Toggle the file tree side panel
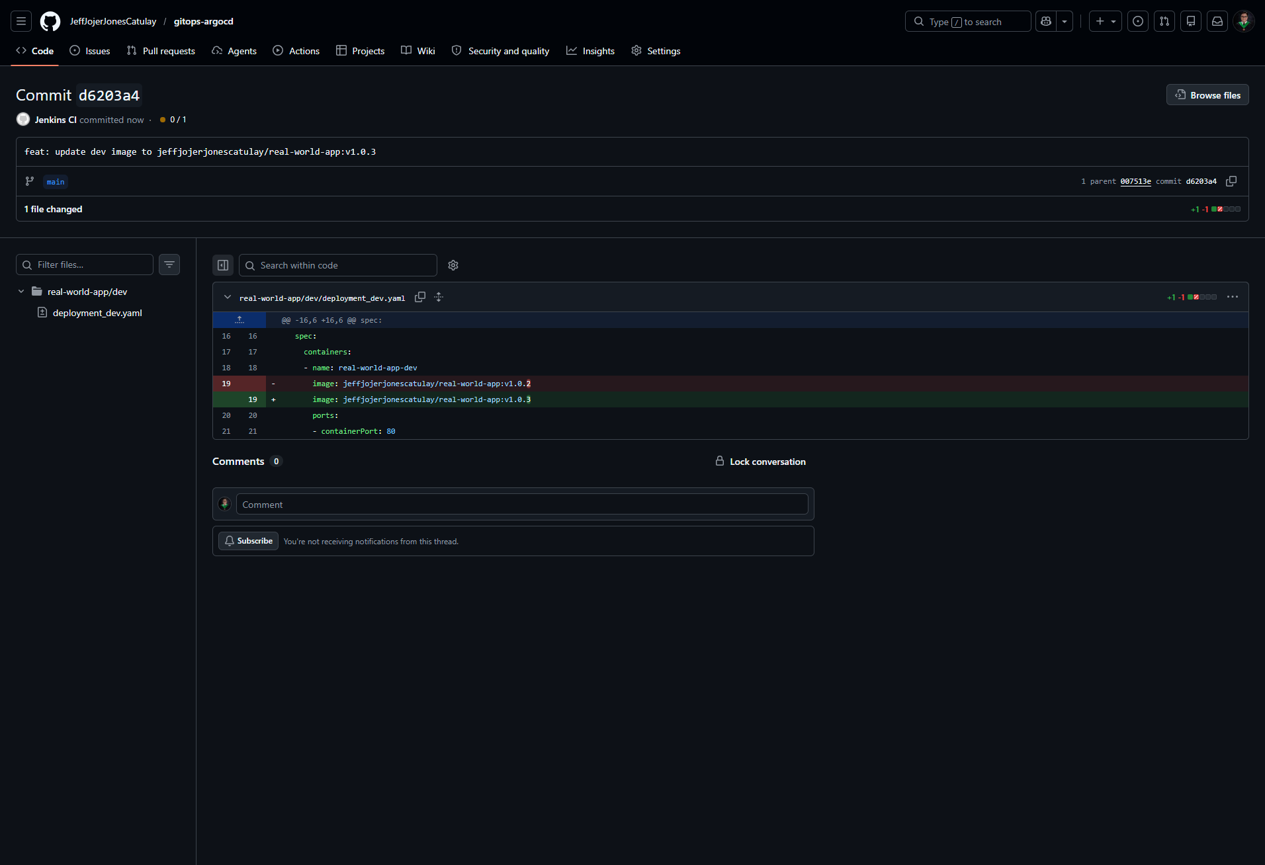 223,265
